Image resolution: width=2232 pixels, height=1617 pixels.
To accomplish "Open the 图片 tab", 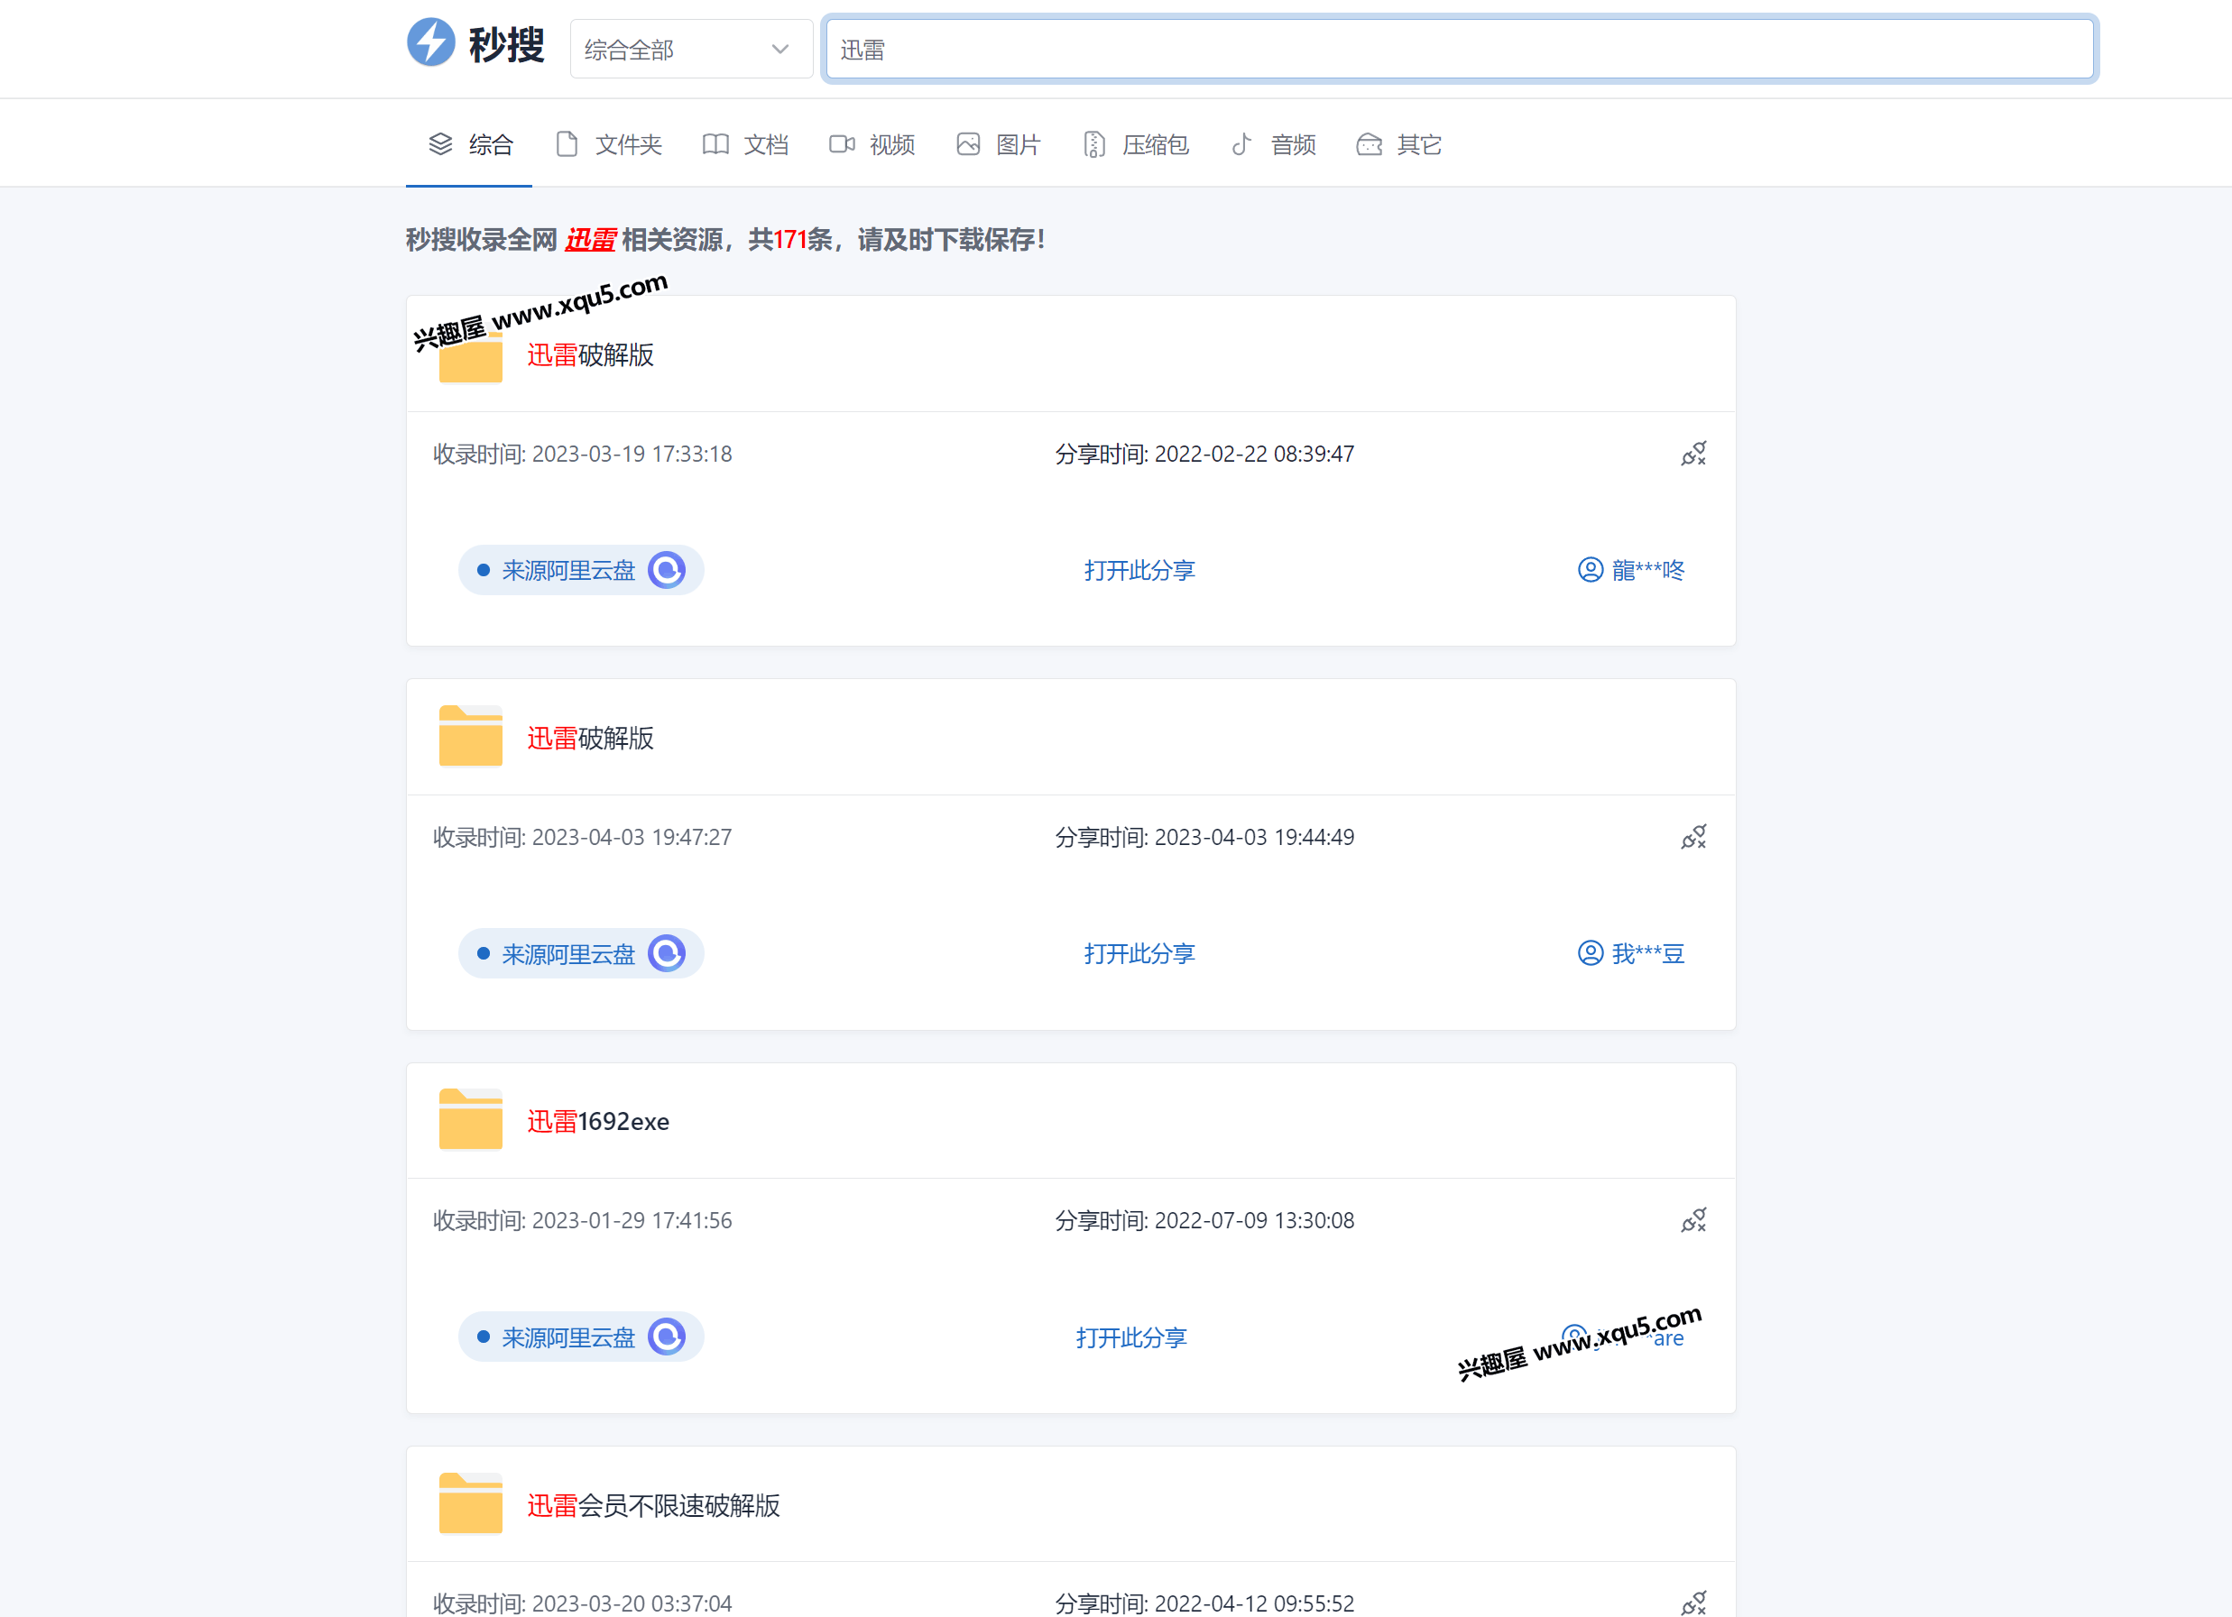I will pos(998,144).
